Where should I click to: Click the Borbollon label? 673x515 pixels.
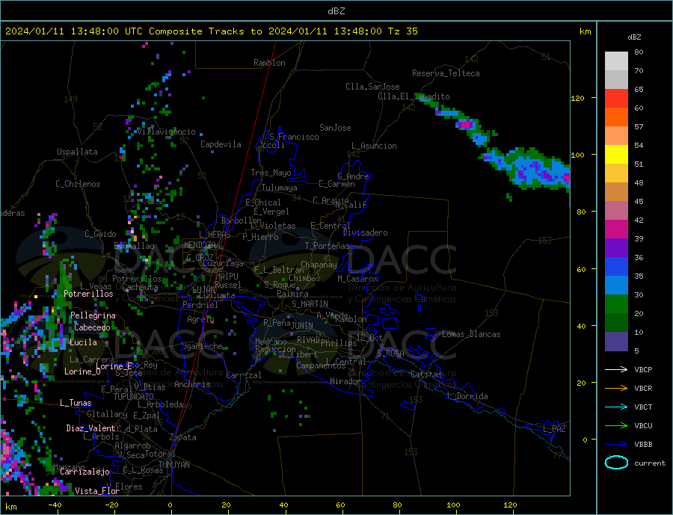241,221
